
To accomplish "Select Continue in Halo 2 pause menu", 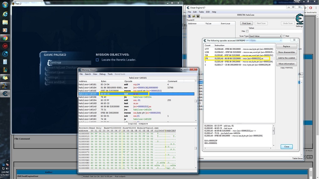I will (x=55, y=62).
